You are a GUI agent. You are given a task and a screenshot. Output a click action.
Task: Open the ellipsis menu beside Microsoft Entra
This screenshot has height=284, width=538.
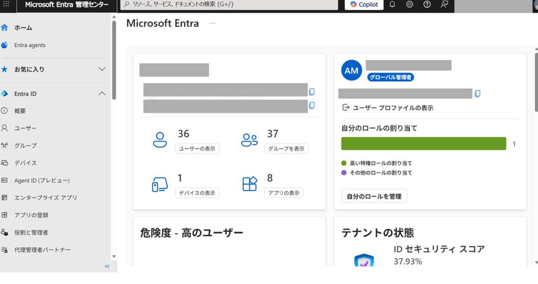pyautogui.click(x=213, y=23)
